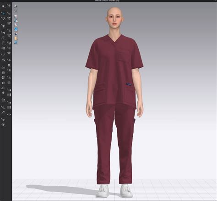Click the bottom-most t-shirt icon in the toolbar

coord(3,125)
